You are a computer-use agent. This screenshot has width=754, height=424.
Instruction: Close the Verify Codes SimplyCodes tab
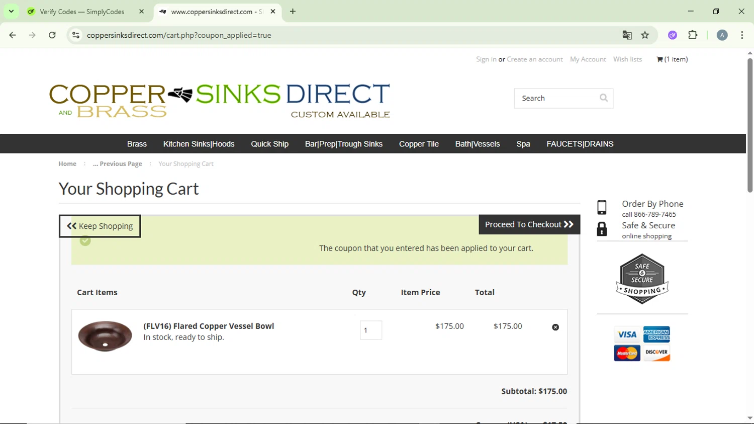(x=141, y=12)
